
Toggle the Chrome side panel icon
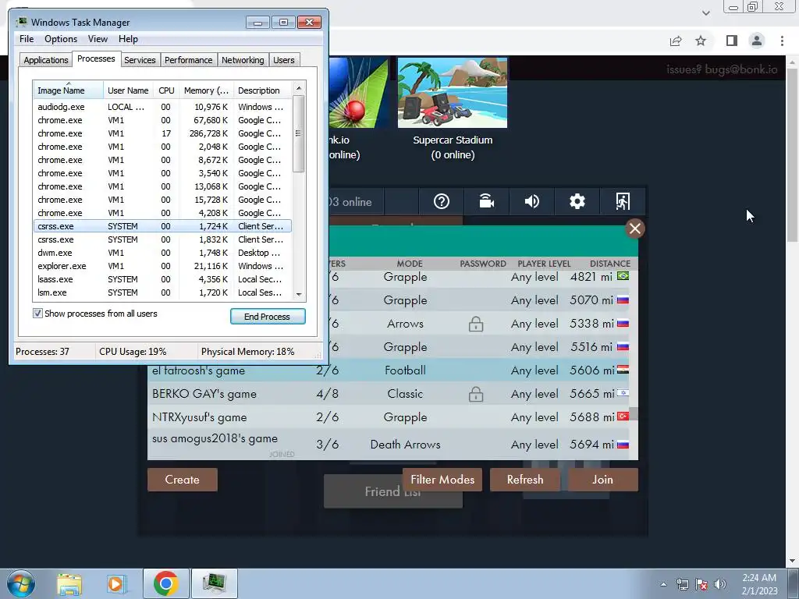[731, 41]
